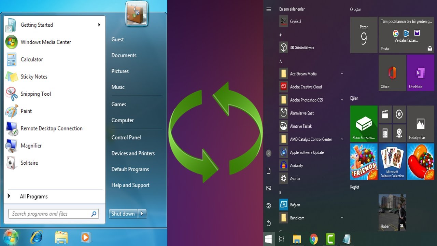Open Games folder link

click(x=119, y=104)
